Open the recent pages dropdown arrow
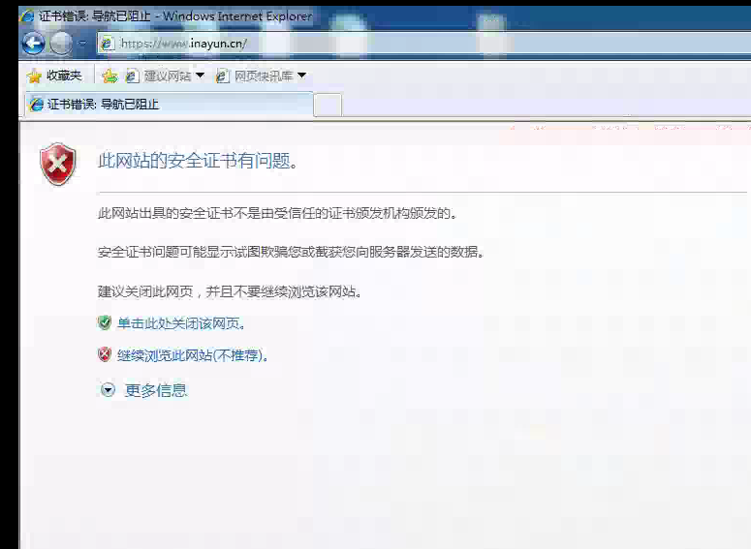The width and height of the screenshot is (751, 549). tap(83, 44)
